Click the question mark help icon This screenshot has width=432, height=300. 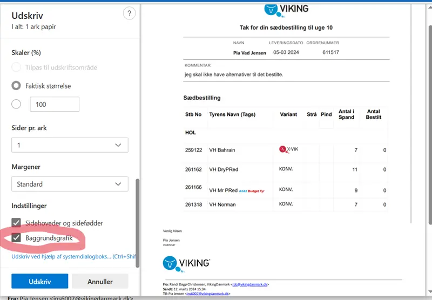129,14
